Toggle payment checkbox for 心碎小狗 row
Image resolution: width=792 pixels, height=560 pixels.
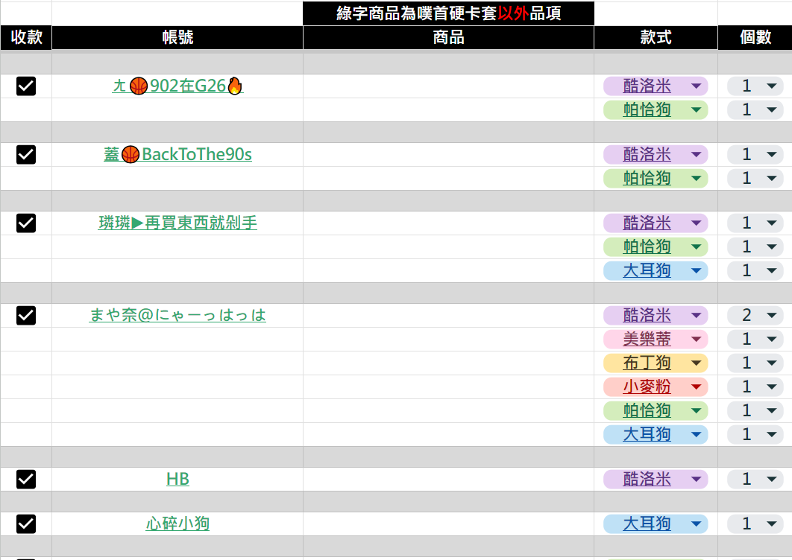26,524
